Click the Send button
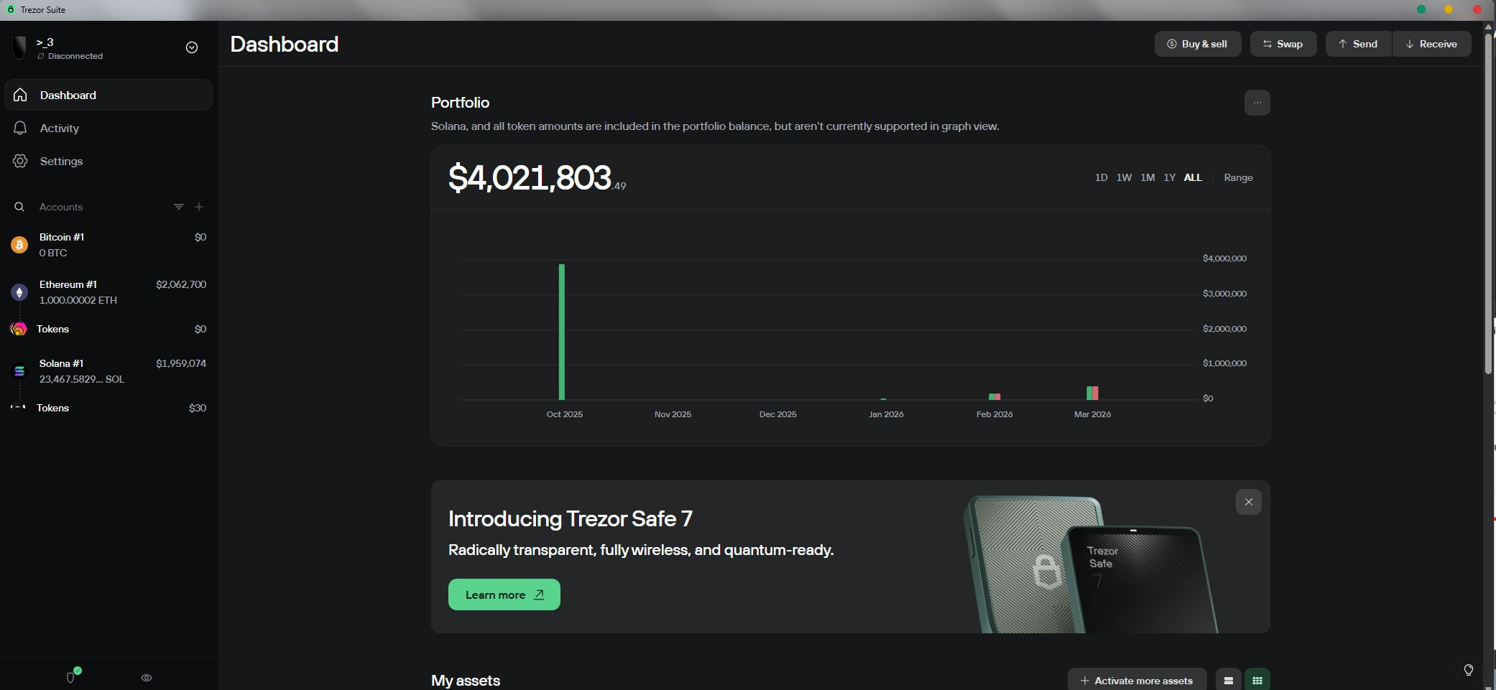Image resolution: width=1496 pixels, height=690 pixels. click(x=1358, y=44)
